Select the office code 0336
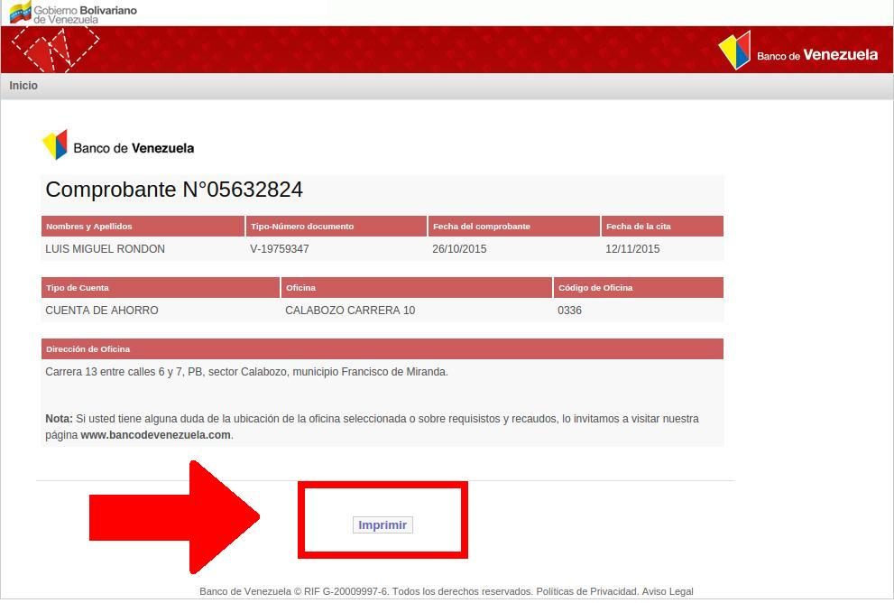Image resolution: width=894 pixels, height=603 pixels. [569, 311]
